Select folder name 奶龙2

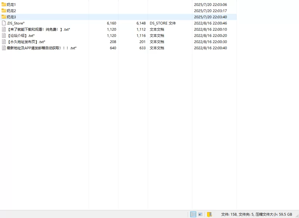pyautogui.click(x=11, y=11)
